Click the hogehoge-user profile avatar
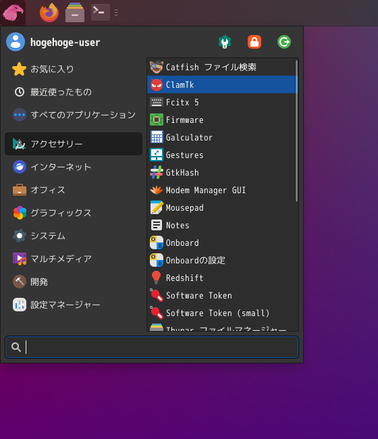 click(16, 42)
